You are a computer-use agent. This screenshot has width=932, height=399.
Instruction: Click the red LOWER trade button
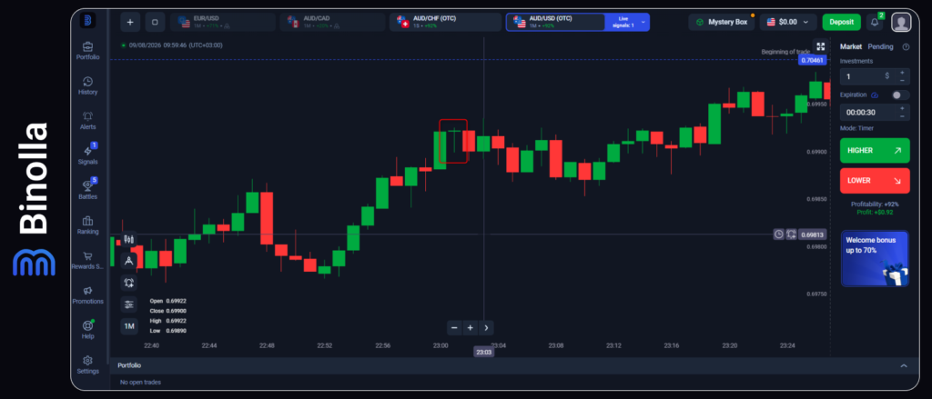click(x=875, y=181)
